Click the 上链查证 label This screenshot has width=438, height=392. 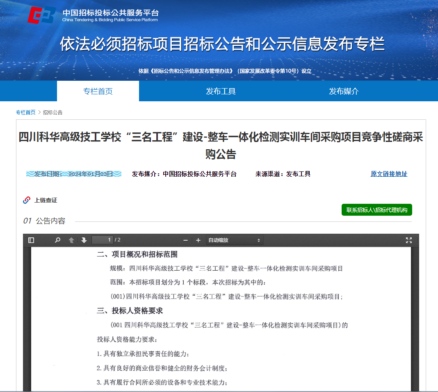(x=46, y=200)
